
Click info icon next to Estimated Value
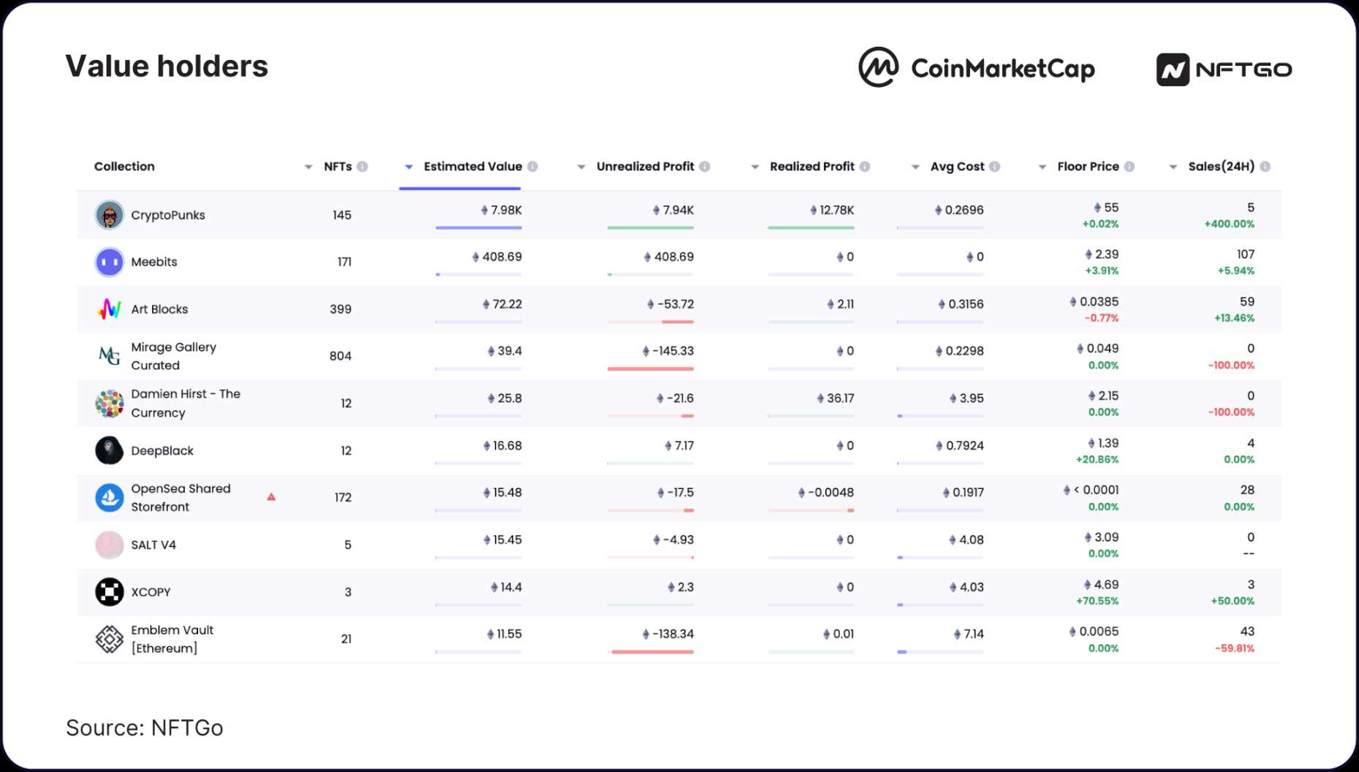tap(533, 167)
